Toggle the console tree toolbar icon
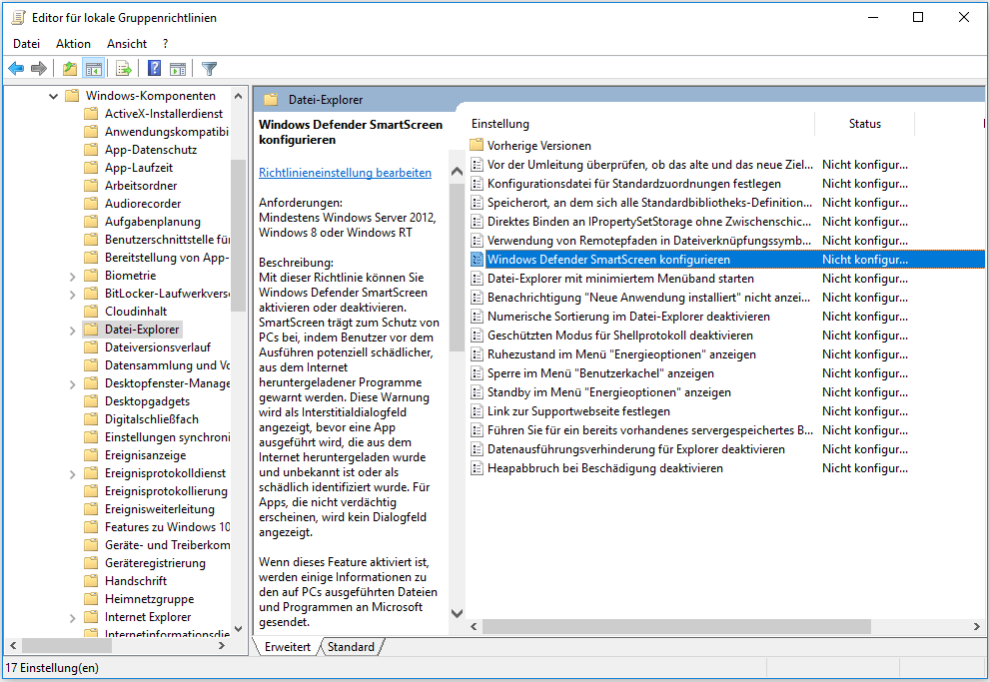The width and height of the screenshot is (990, 682). pos(94,68)
